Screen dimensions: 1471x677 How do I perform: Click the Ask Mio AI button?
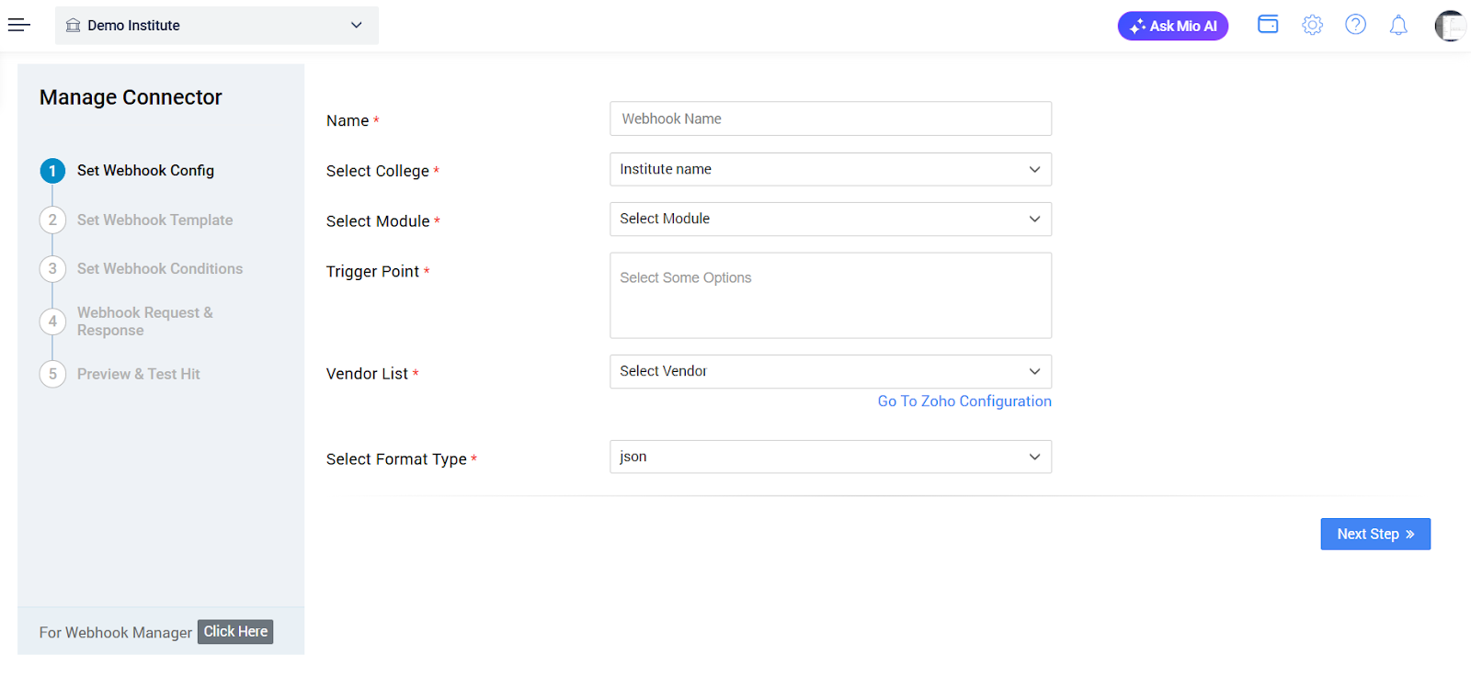pos(1172,26)
